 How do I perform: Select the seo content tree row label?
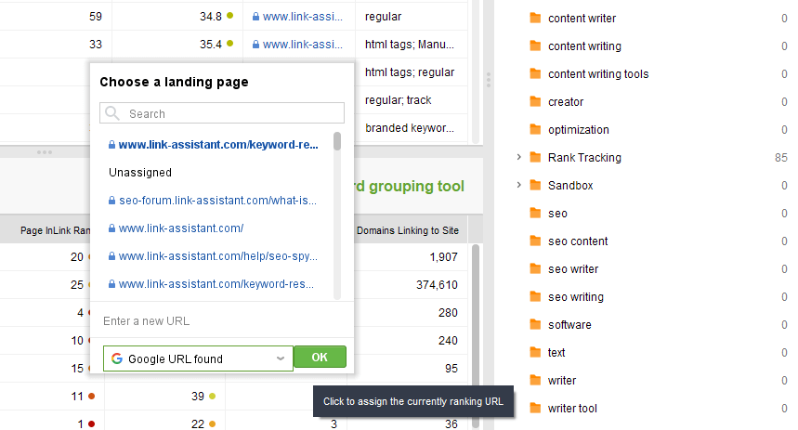pos(578,241)
